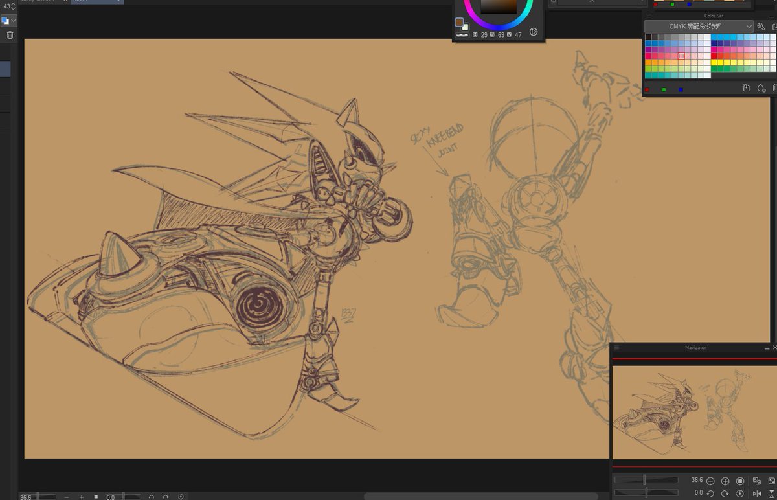
Task: Open CMYK color set dropdown
Action: pos(699,27)
